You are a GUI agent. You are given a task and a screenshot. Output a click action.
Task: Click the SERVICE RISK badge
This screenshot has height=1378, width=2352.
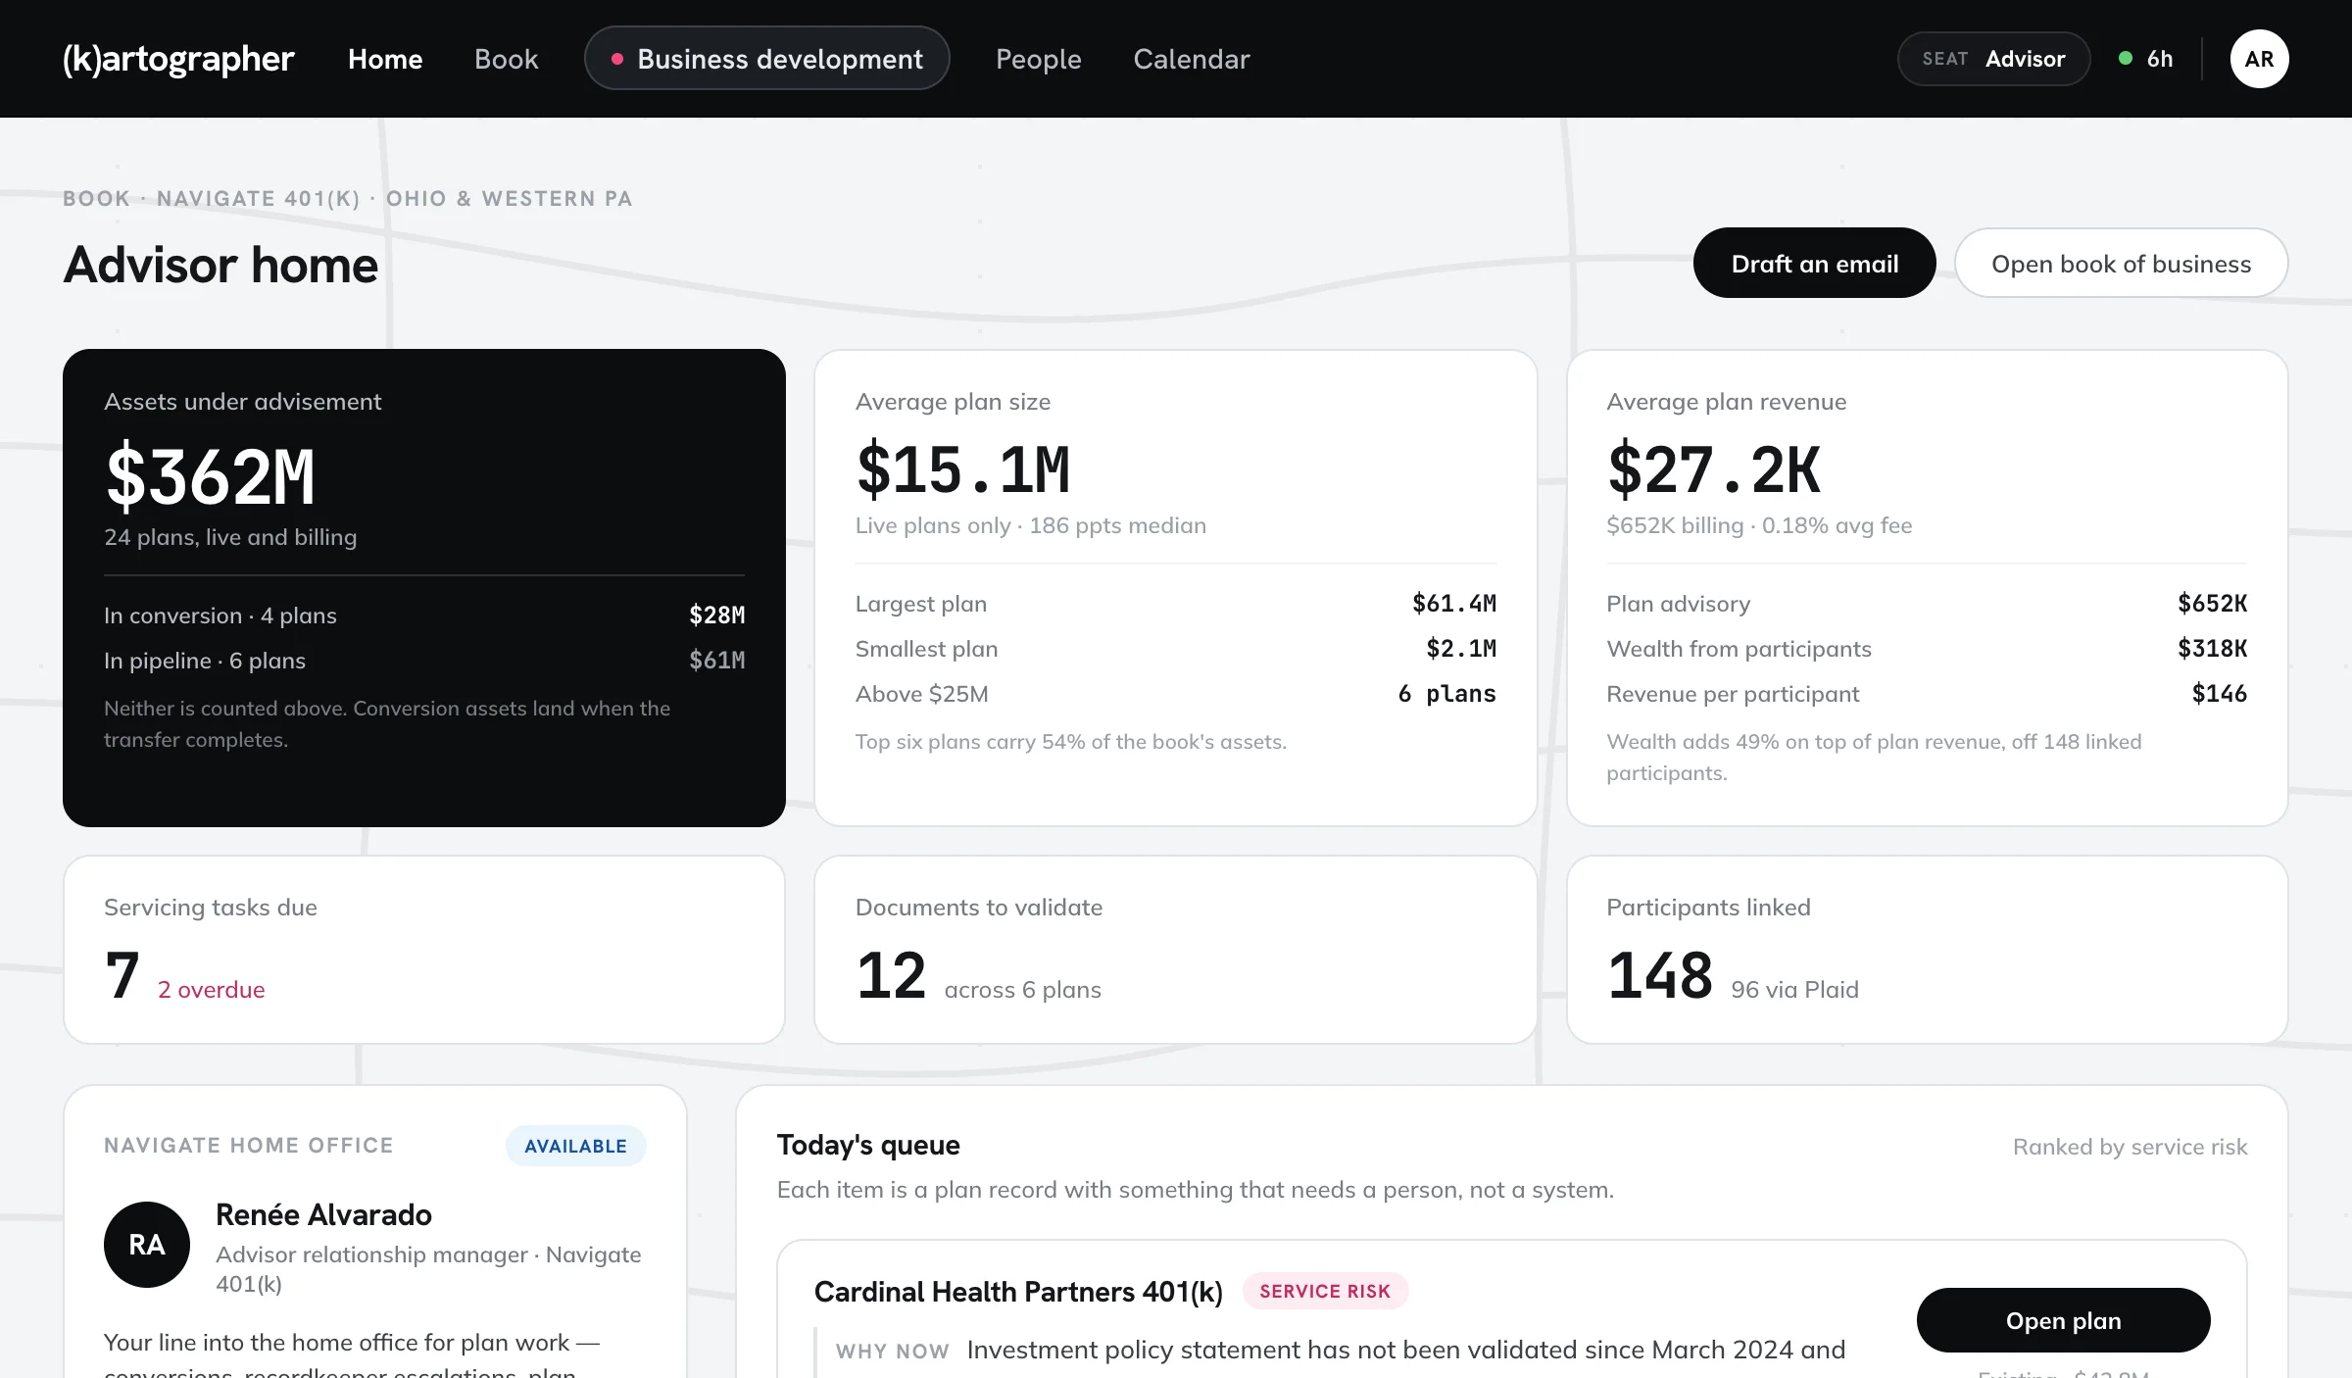point(1325,1292)
